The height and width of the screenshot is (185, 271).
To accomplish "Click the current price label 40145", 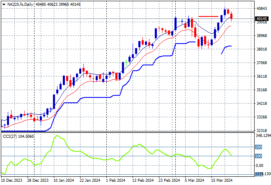I will [x=262, y=18].
